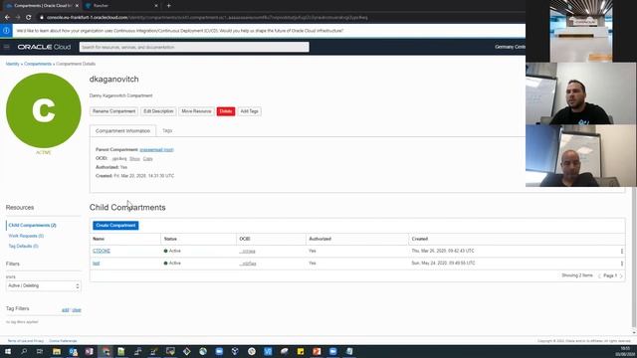Click add link in Tag Filters
Image resolution: width=637 pixels, height=358 pixels.
(x=65, y=310)
